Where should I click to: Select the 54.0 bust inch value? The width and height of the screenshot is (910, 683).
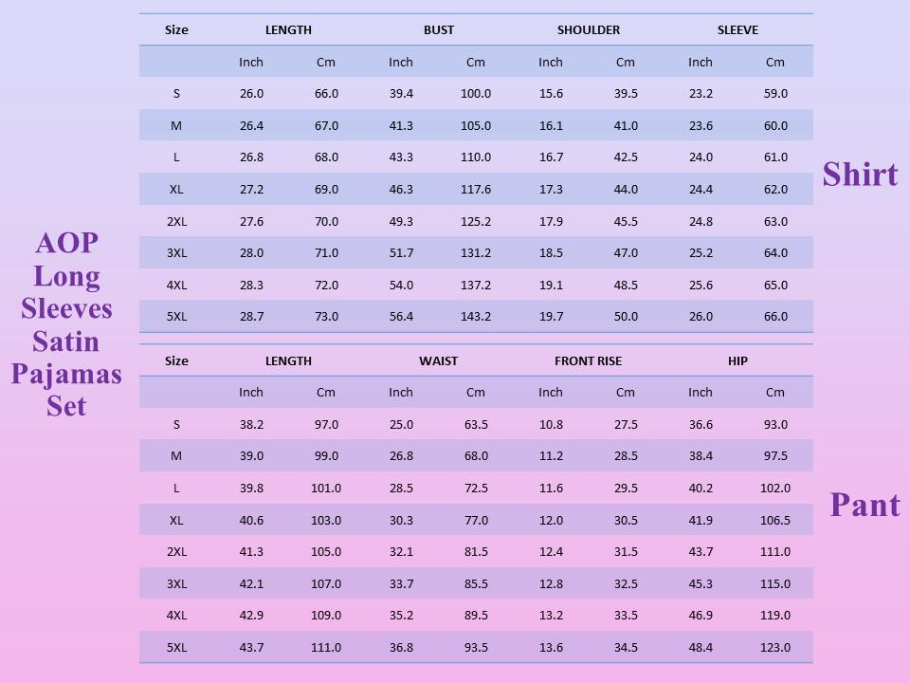click(401, 286)
